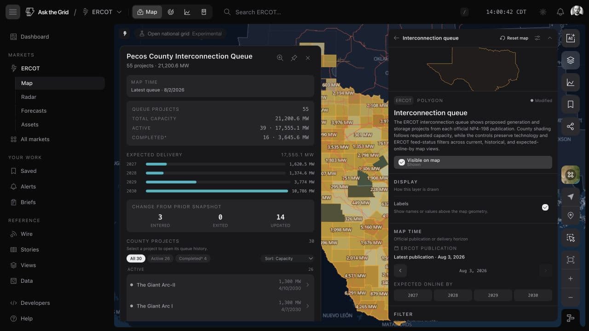Image resolution: width=589 pixels, height=331 pixels.
Task: Open The Giant Arc-II project row
Action: (220, 285)
